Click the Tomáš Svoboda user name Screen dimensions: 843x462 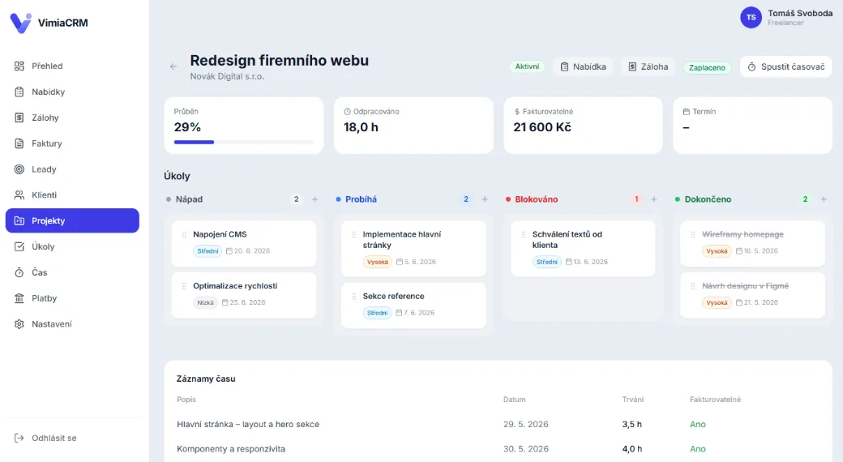[x=800, y=14]
